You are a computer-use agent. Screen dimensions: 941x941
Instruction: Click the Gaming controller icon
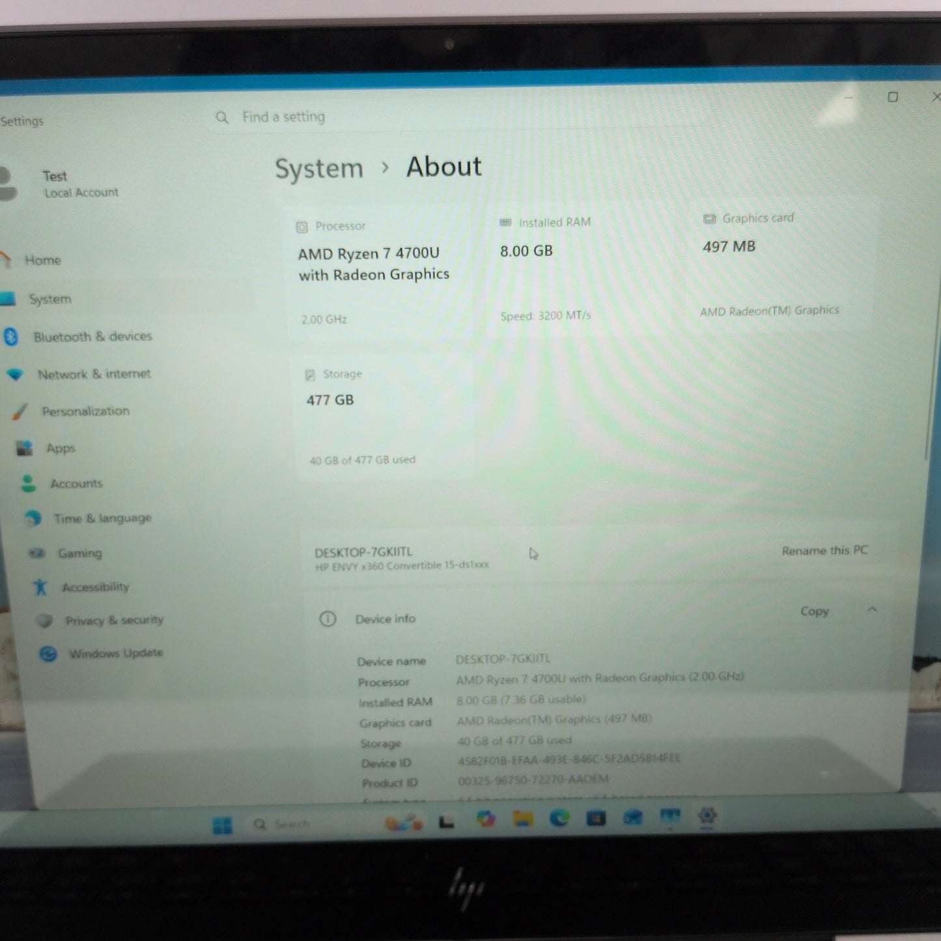36,553
